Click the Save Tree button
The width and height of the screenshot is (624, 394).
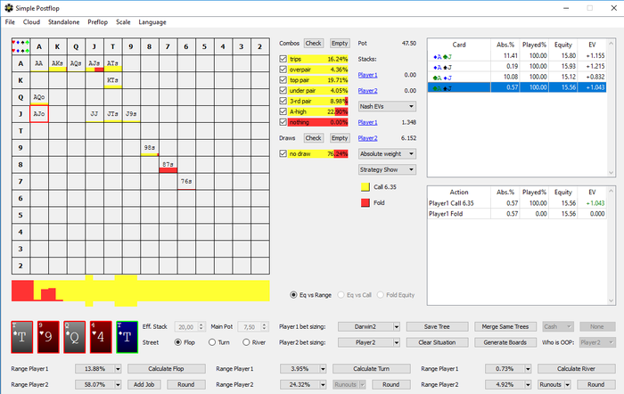click(437, 327)
